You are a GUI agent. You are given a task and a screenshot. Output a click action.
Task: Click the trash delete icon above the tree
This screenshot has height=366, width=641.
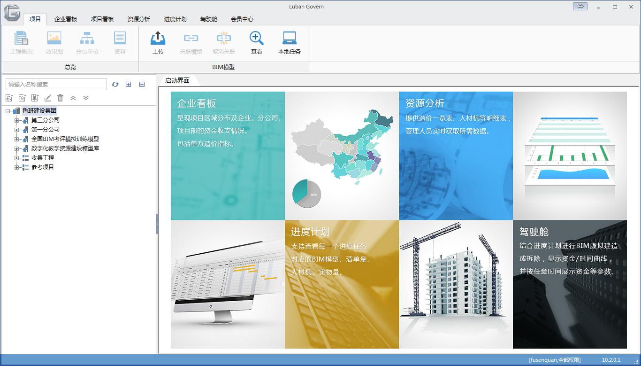coord(61,97)
